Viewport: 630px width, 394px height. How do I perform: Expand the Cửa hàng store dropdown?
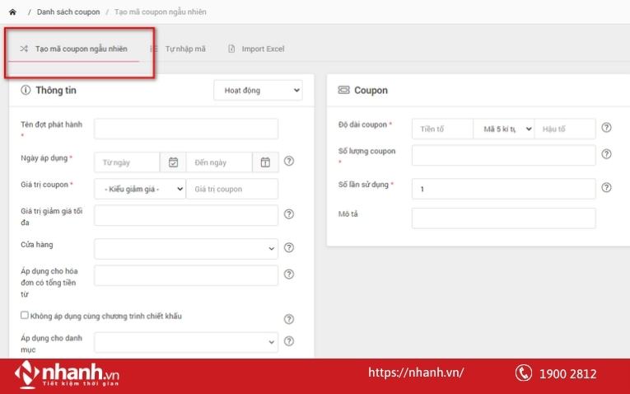[186, 248]
